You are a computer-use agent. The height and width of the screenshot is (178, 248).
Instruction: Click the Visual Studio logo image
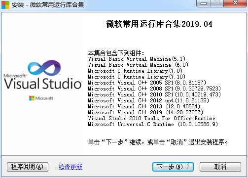[43, 75]
